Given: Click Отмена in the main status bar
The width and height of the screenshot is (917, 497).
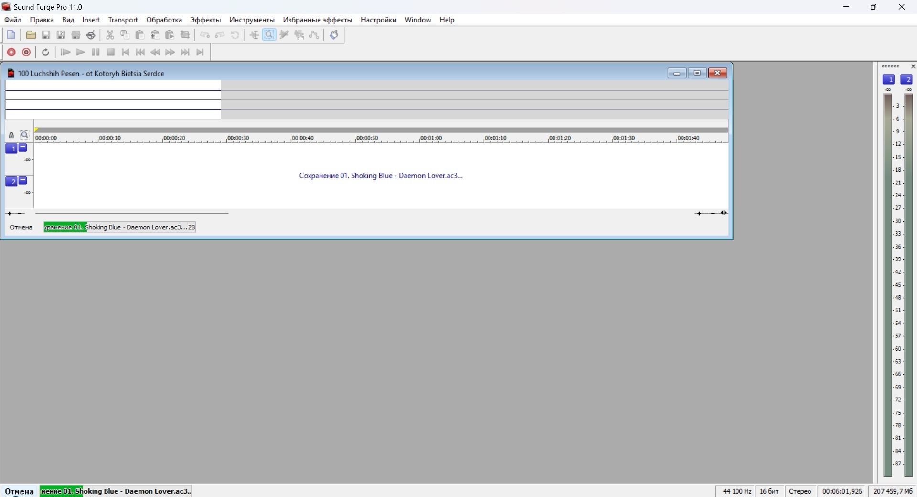Looking at the screenshot, I should point(19,491).
